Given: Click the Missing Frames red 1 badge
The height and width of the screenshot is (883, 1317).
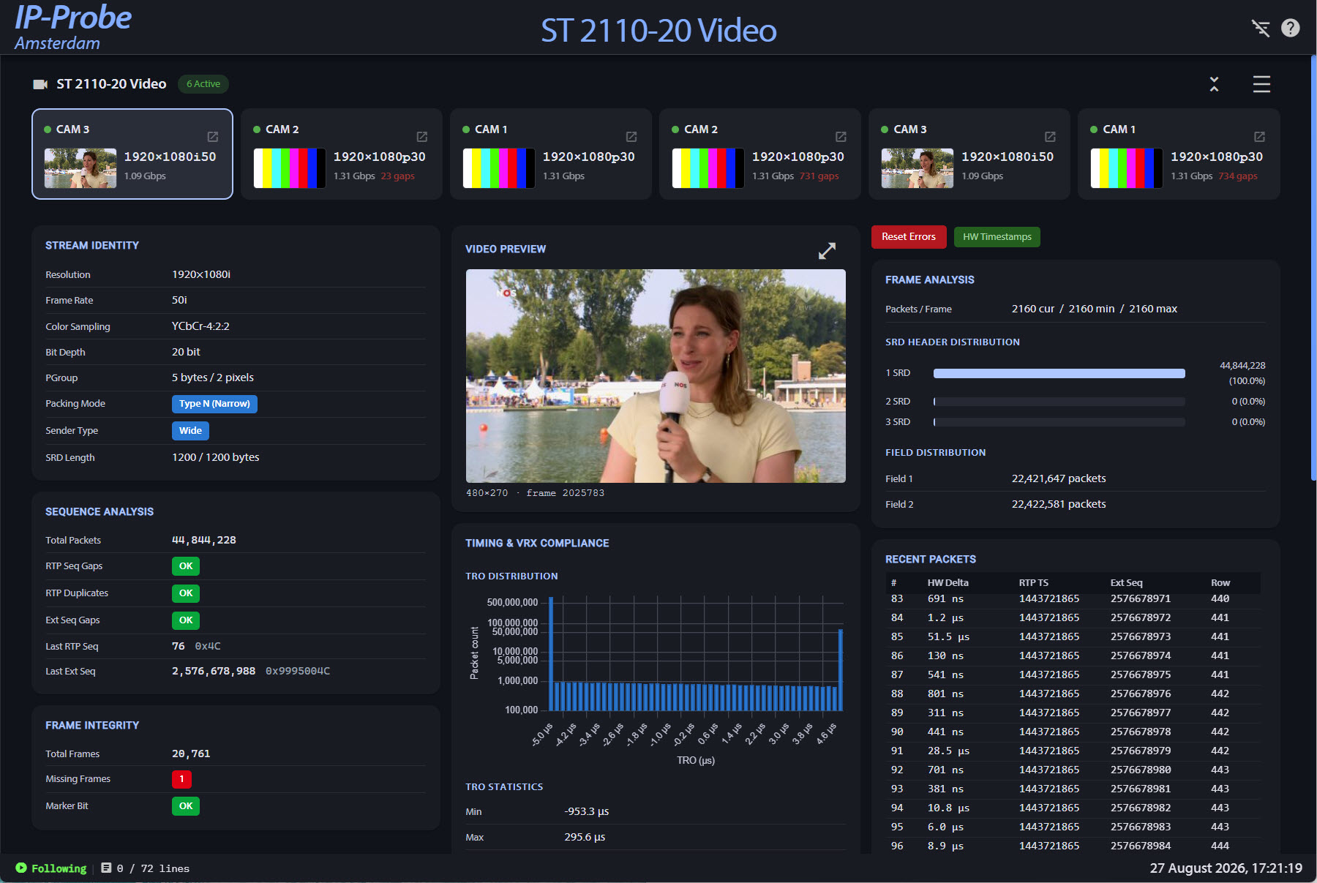Looking at the screenshot, I should (181, 779).
